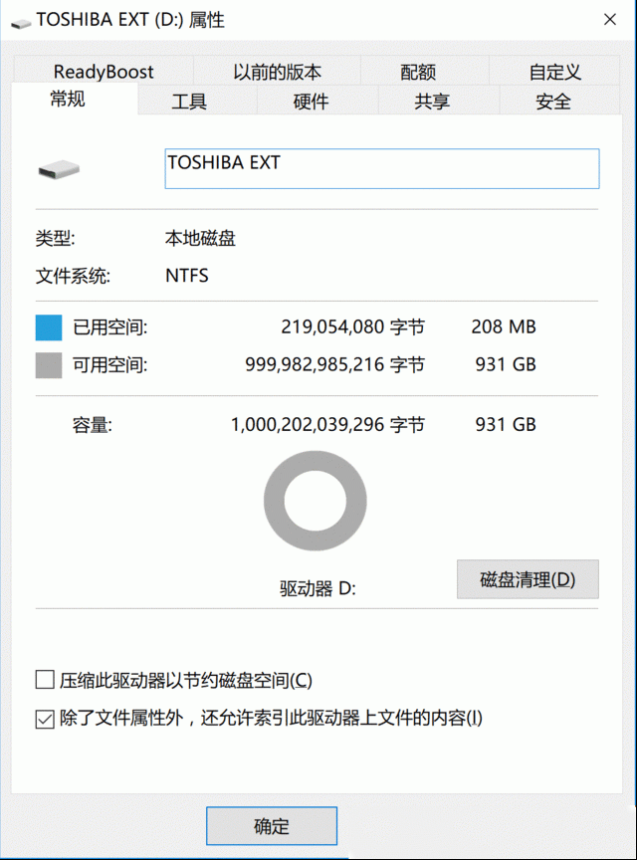The height and width of the screenshot is (860, 637).
Task: Click the disk usage donut chart
Action: (x=315, y=501)
